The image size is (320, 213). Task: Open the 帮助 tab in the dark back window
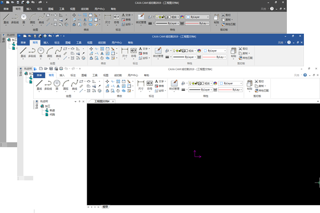click(x=113, y=9)
